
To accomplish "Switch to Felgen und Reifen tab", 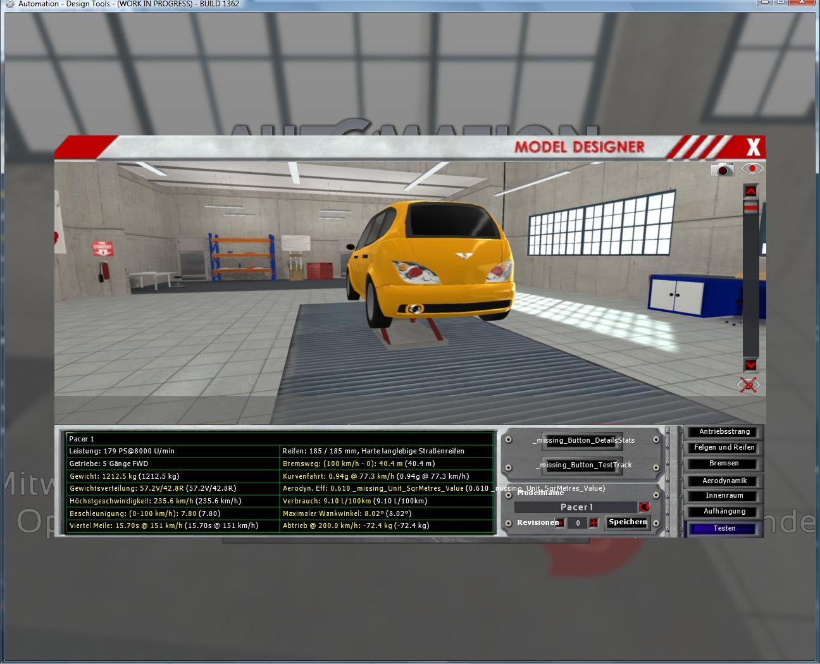I will pyautogui.click(x=724, y=448).
